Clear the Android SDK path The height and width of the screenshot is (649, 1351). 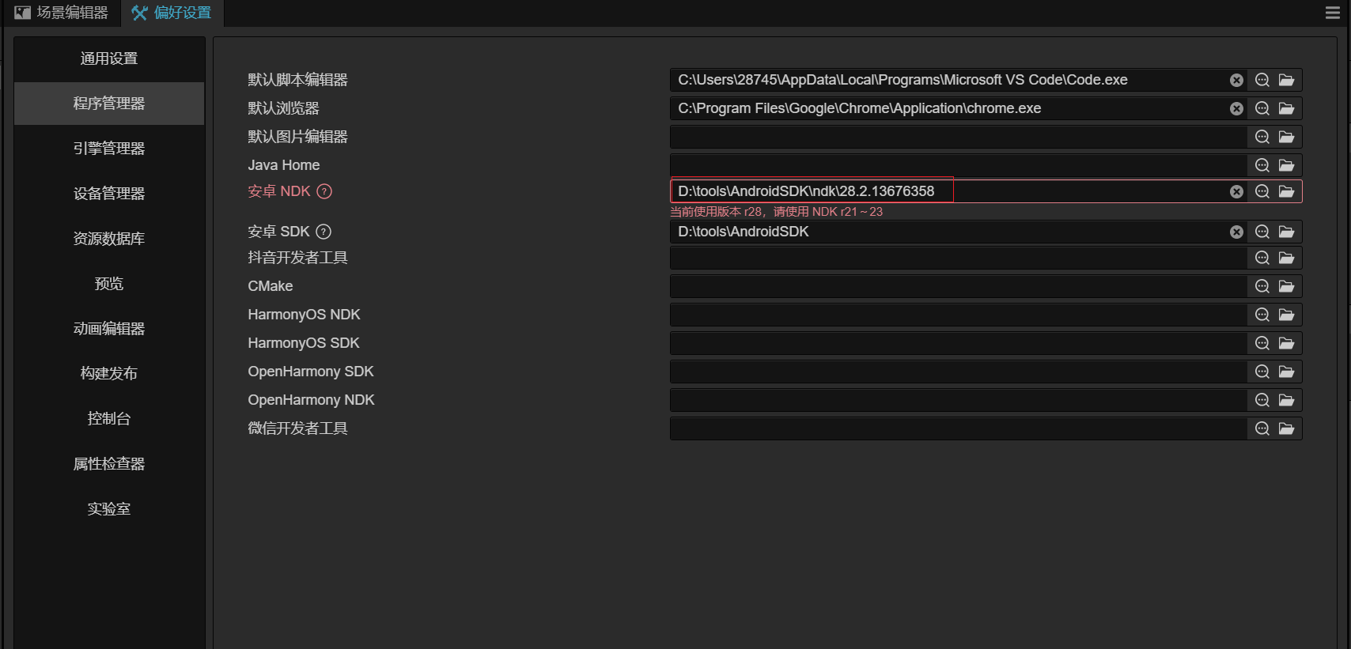1236,232
